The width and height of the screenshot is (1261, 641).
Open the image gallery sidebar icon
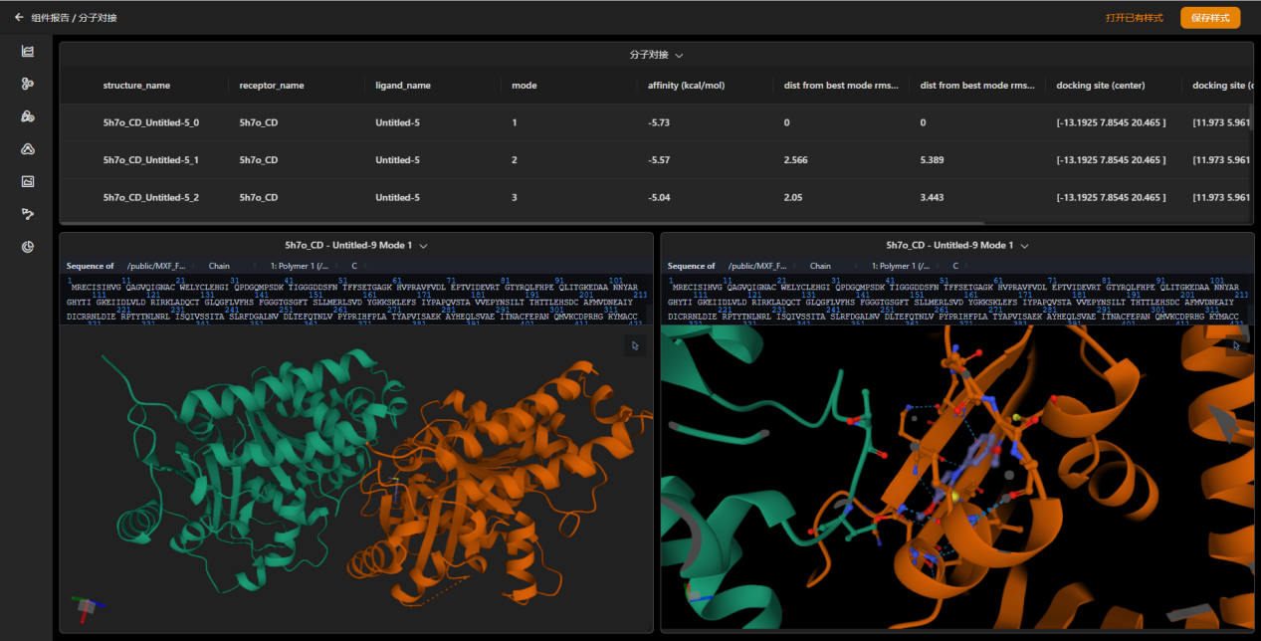tap(28, 181)
